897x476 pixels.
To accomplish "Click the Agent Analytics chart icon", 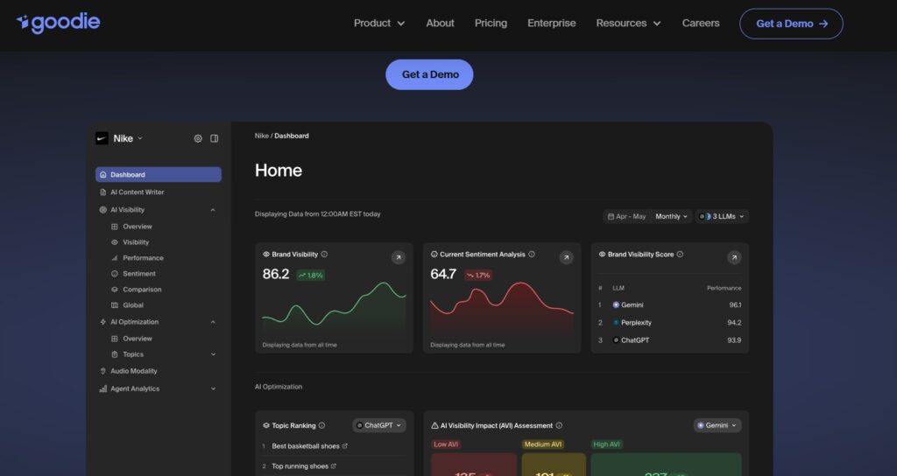I will (x=103, y=388).
